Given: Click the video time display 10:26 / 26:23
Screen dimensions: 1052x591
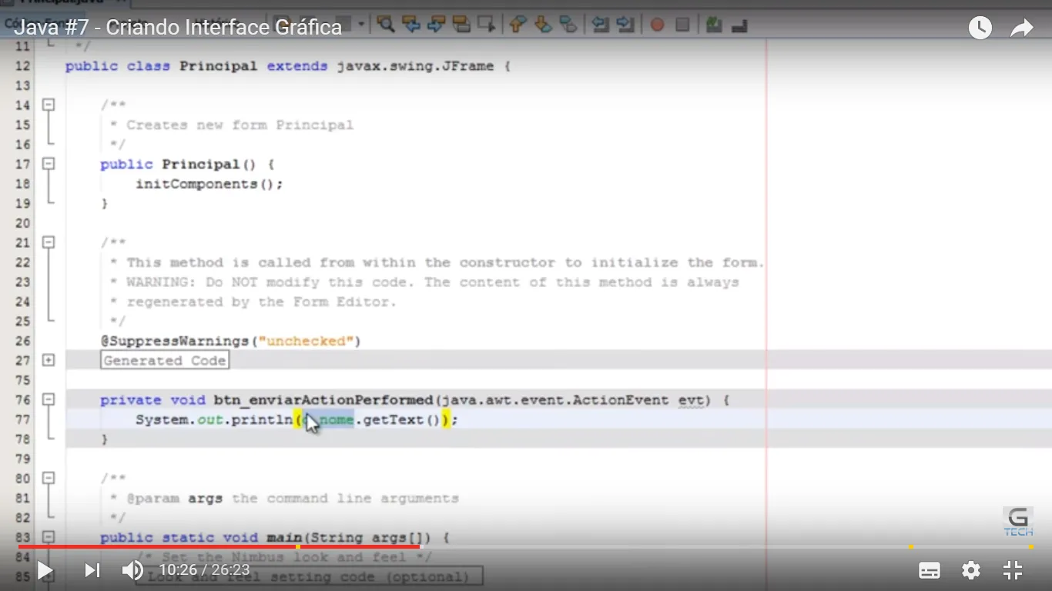Looking at the screenshot, I should tap(204, 570).
